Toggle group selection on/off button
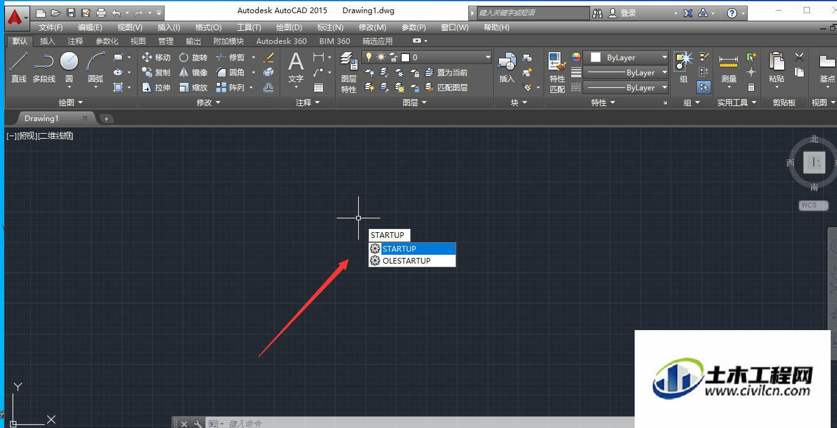The width and height of the screenshot is (837, 428). tap(704, 87)
